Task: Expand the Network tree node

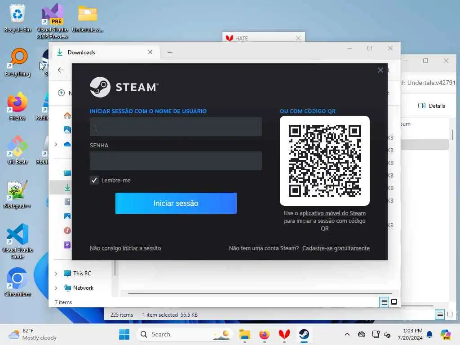Action: coord(56,288)
